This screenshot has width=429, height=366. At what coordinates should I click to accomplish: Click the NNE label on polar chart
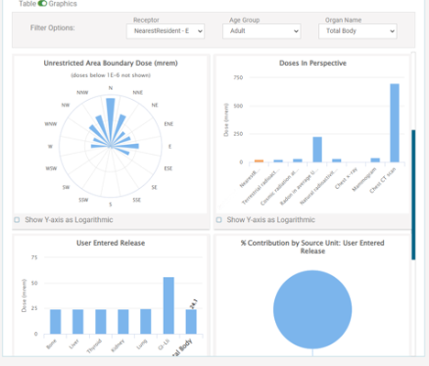pyautogui.click(x=137, y=93)
